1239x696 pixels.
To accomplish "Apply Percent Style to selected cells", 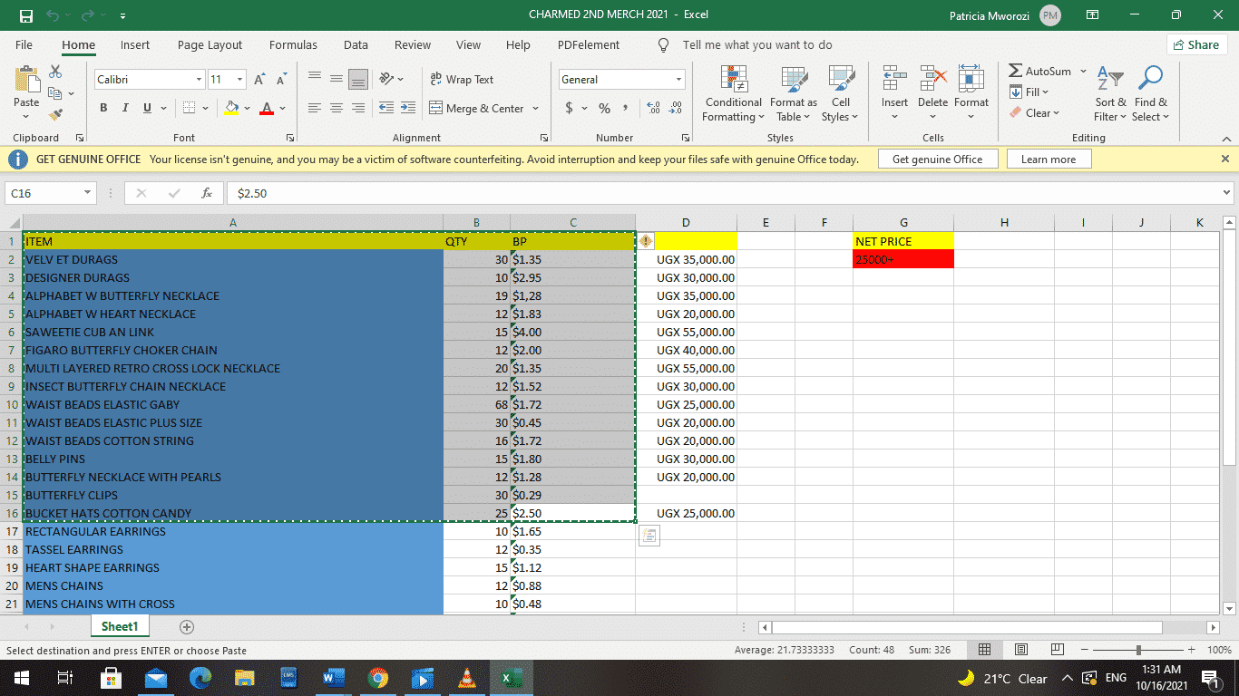I will (x=603, y=108).
